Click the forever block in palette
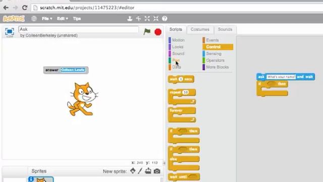This screenshot has height=182, width=323. [182, 115]
